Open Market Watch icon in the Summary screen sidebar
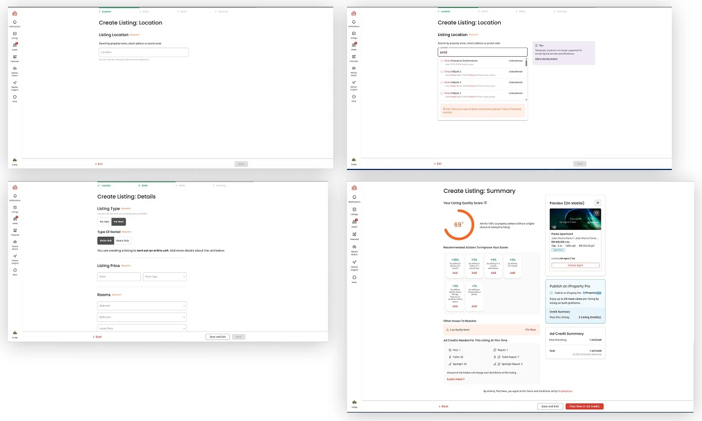The image size is (702, 421). 354,248
